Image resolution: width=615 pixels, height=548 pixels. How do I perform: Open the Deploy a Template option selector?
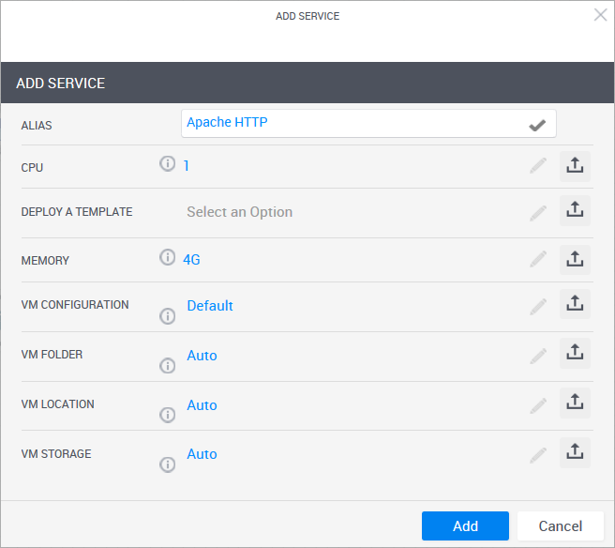(240, 212)
